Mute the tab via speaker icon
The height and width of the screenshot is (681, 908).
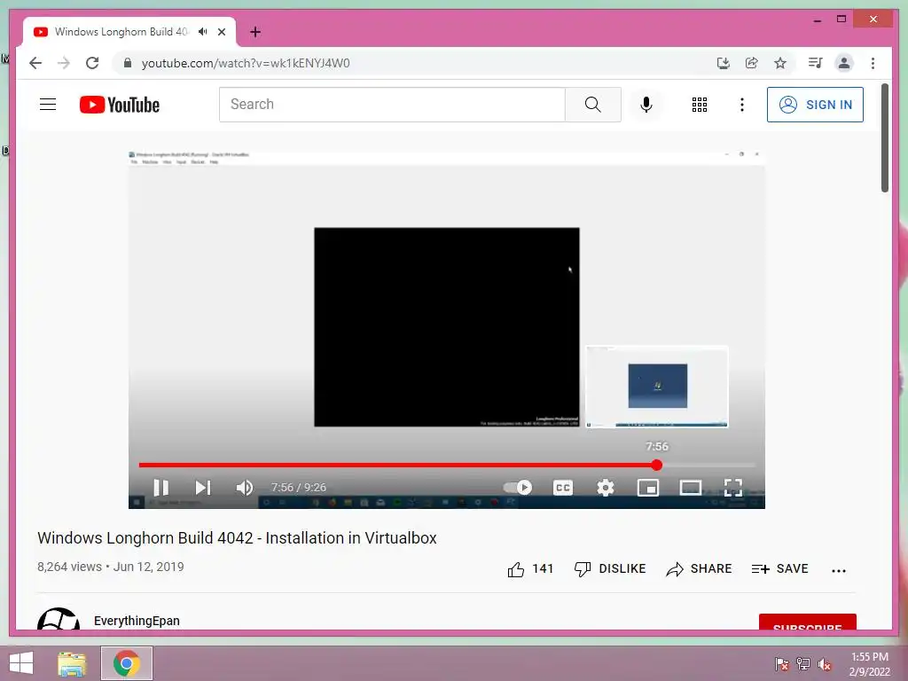[203, 32]
